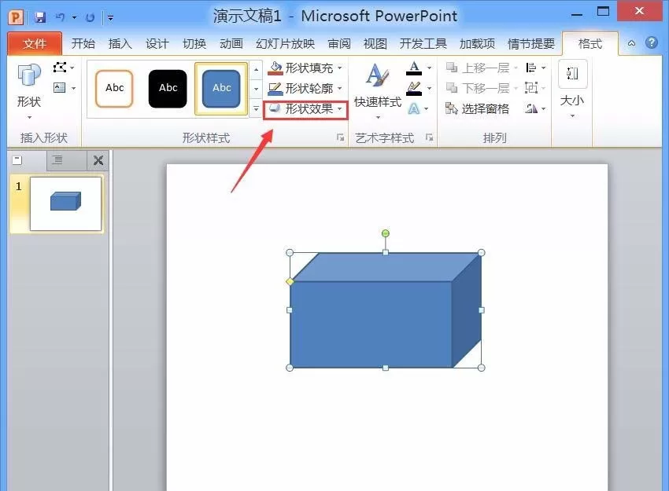Open the 形状样式 dialog launcher
Viewport: 669px width, 491px height.
(340, 137)
